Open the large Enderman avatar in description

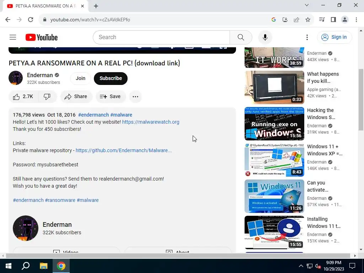tap(26, 228)
